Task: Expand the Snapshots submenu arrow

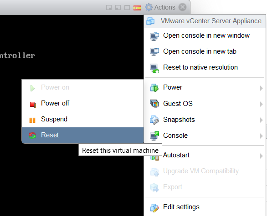Action: pos(261,120)
